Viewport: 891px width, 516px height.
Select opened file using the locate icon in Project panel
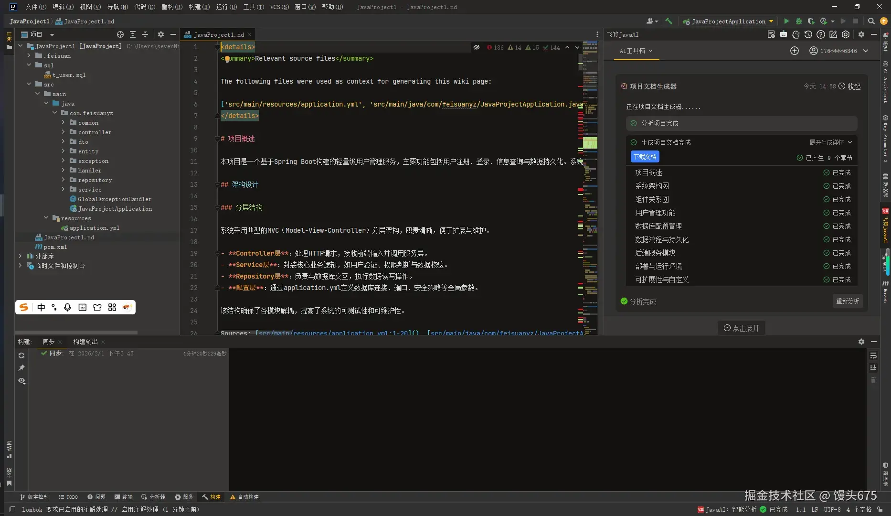120,34
